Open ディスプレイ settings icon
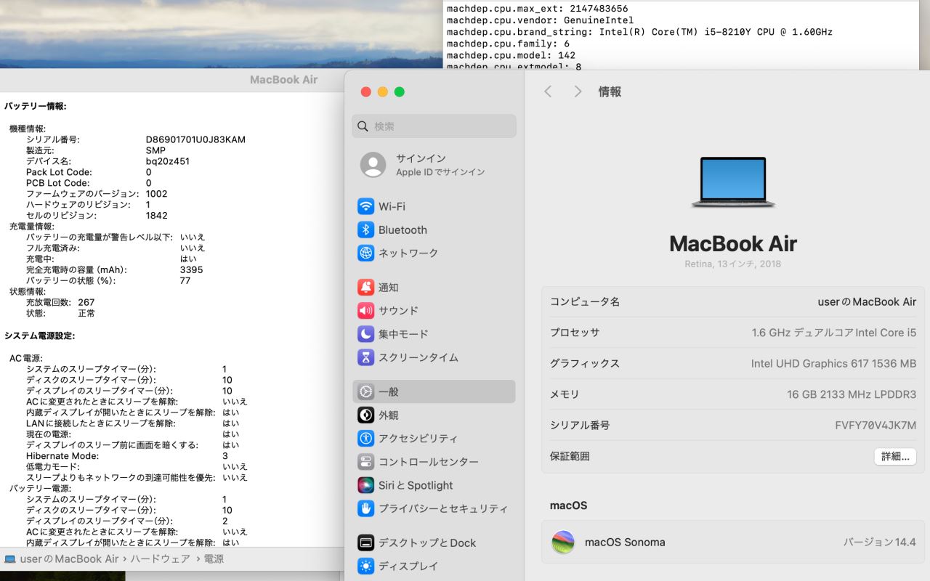930x581 pixels. point(365,566)
